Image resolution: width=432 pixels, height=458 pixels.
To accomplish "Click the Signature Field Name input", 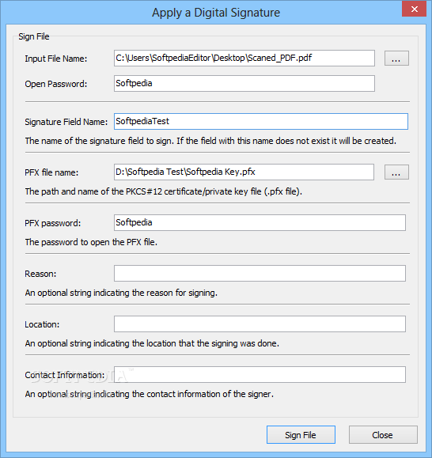I will point(261,121).
